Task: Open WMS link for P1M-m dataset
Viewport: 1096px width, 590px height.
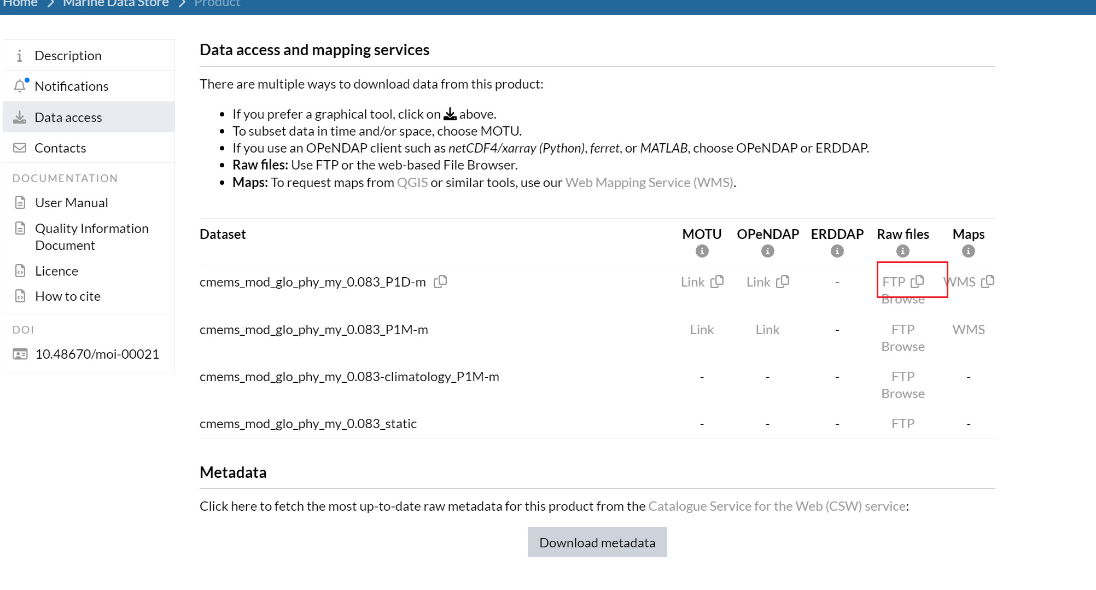Action: (x=969, y=330)
